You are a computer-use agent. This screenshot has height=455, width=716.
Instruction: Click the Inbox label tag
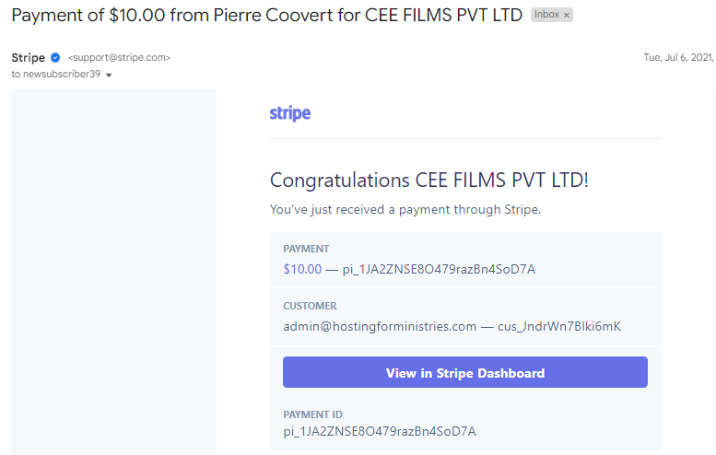pyautogui.click(x=546, y=15)
